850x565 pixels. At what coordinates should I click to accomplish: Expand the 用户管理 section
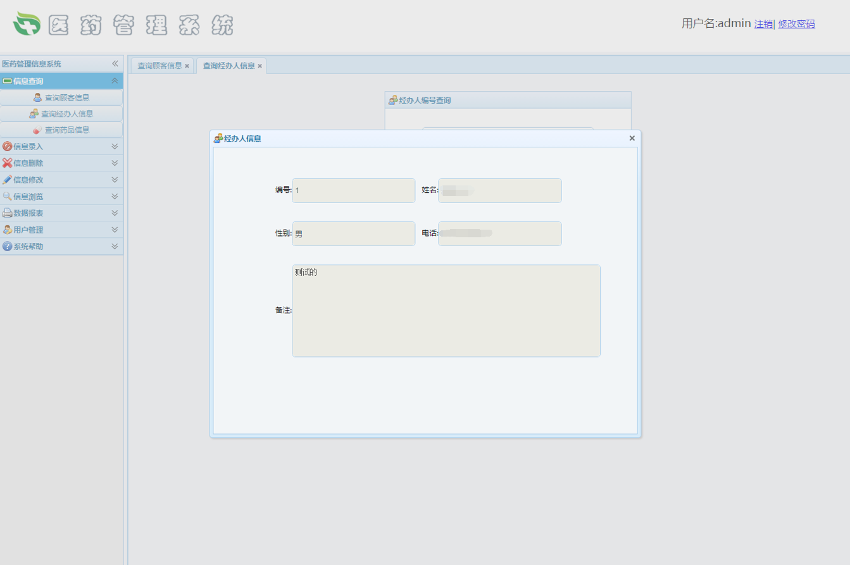[x=115, y=230]
